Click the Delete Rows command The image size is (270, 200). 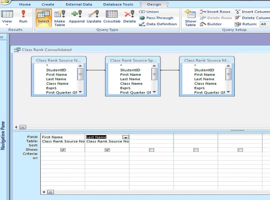[216, 18]
